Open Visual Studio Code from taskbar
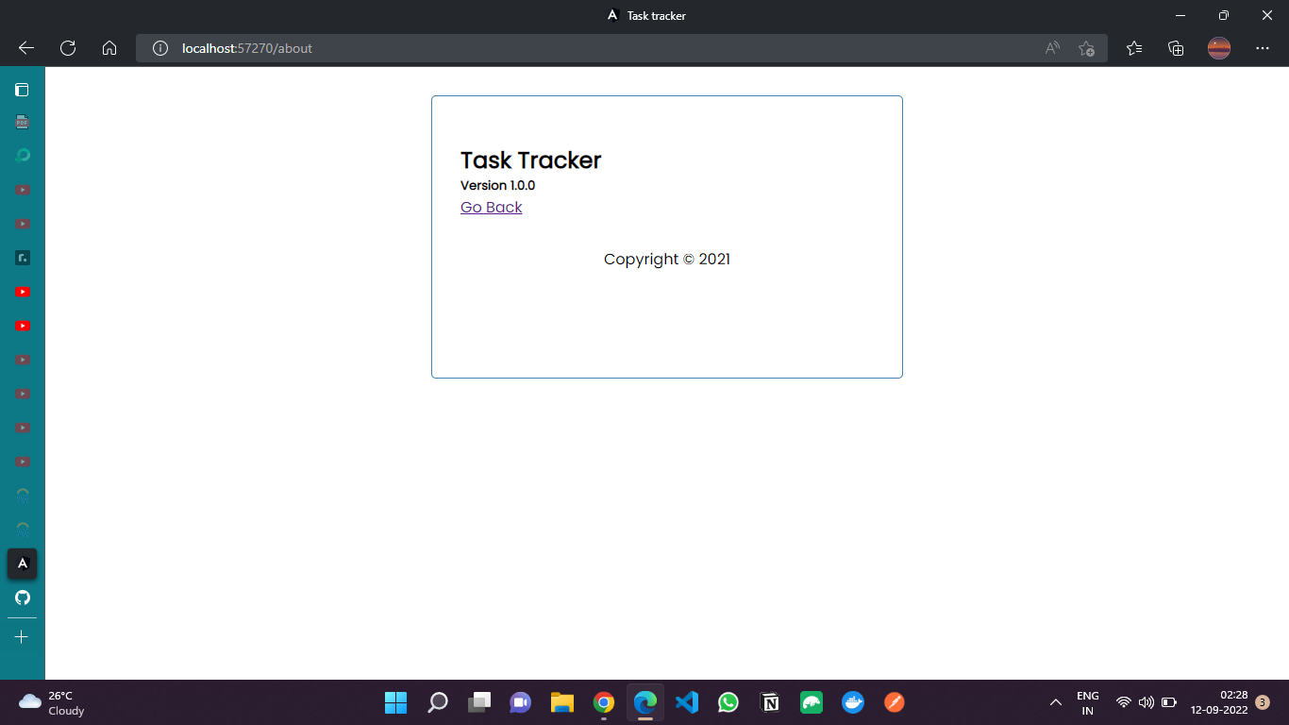Screen dimensions: 1289x725 pyautogui.click(x=687, y=702)
